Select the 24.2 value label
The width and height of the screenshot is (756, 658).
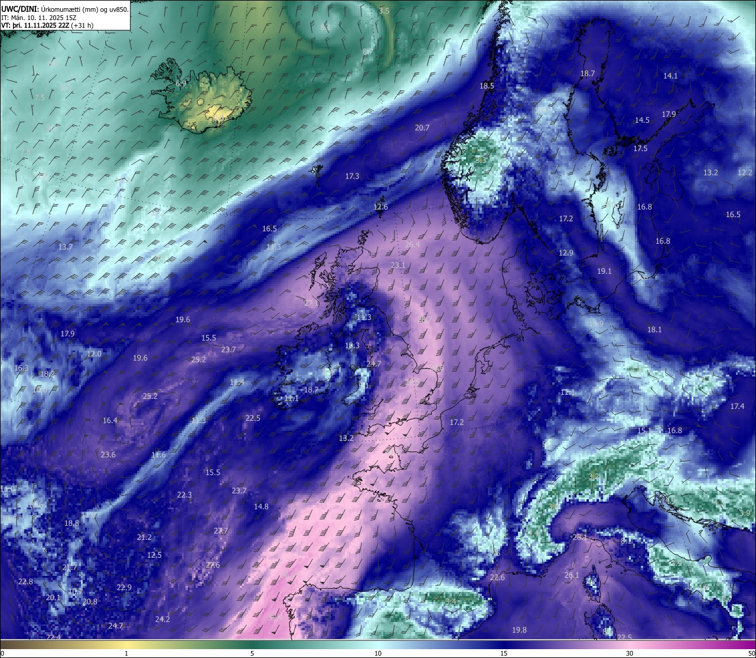pos(162,619)
